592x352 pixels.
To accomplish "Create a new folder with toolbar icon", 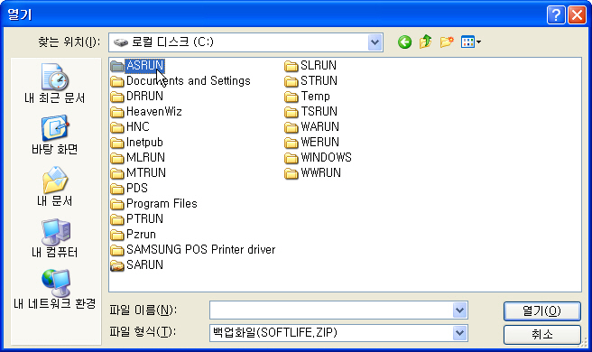I will [447, 42].
